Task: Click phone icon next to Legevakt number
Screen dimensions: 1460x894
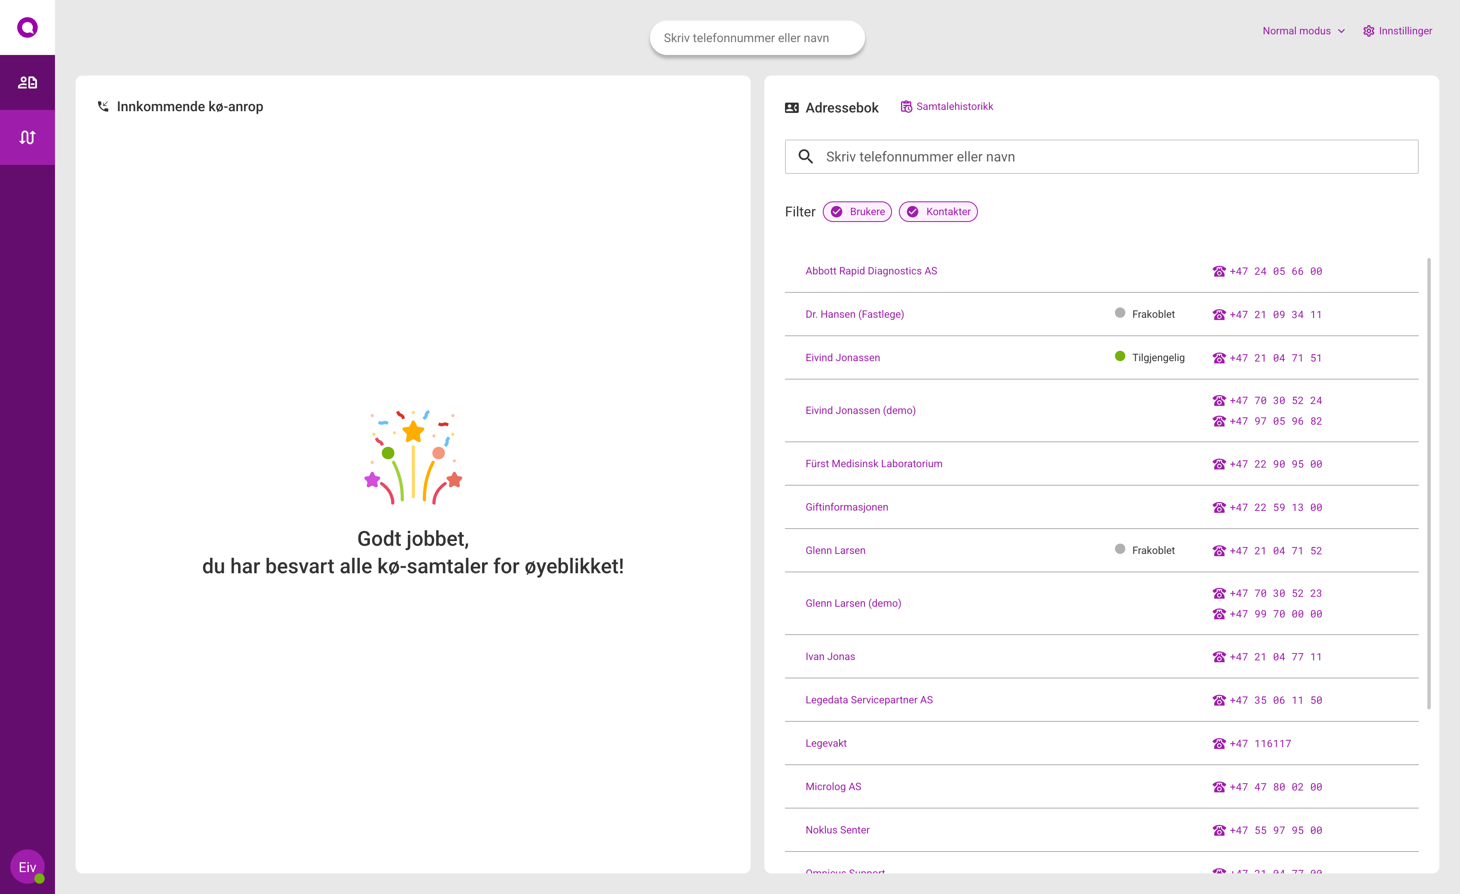Action: 1219,744
